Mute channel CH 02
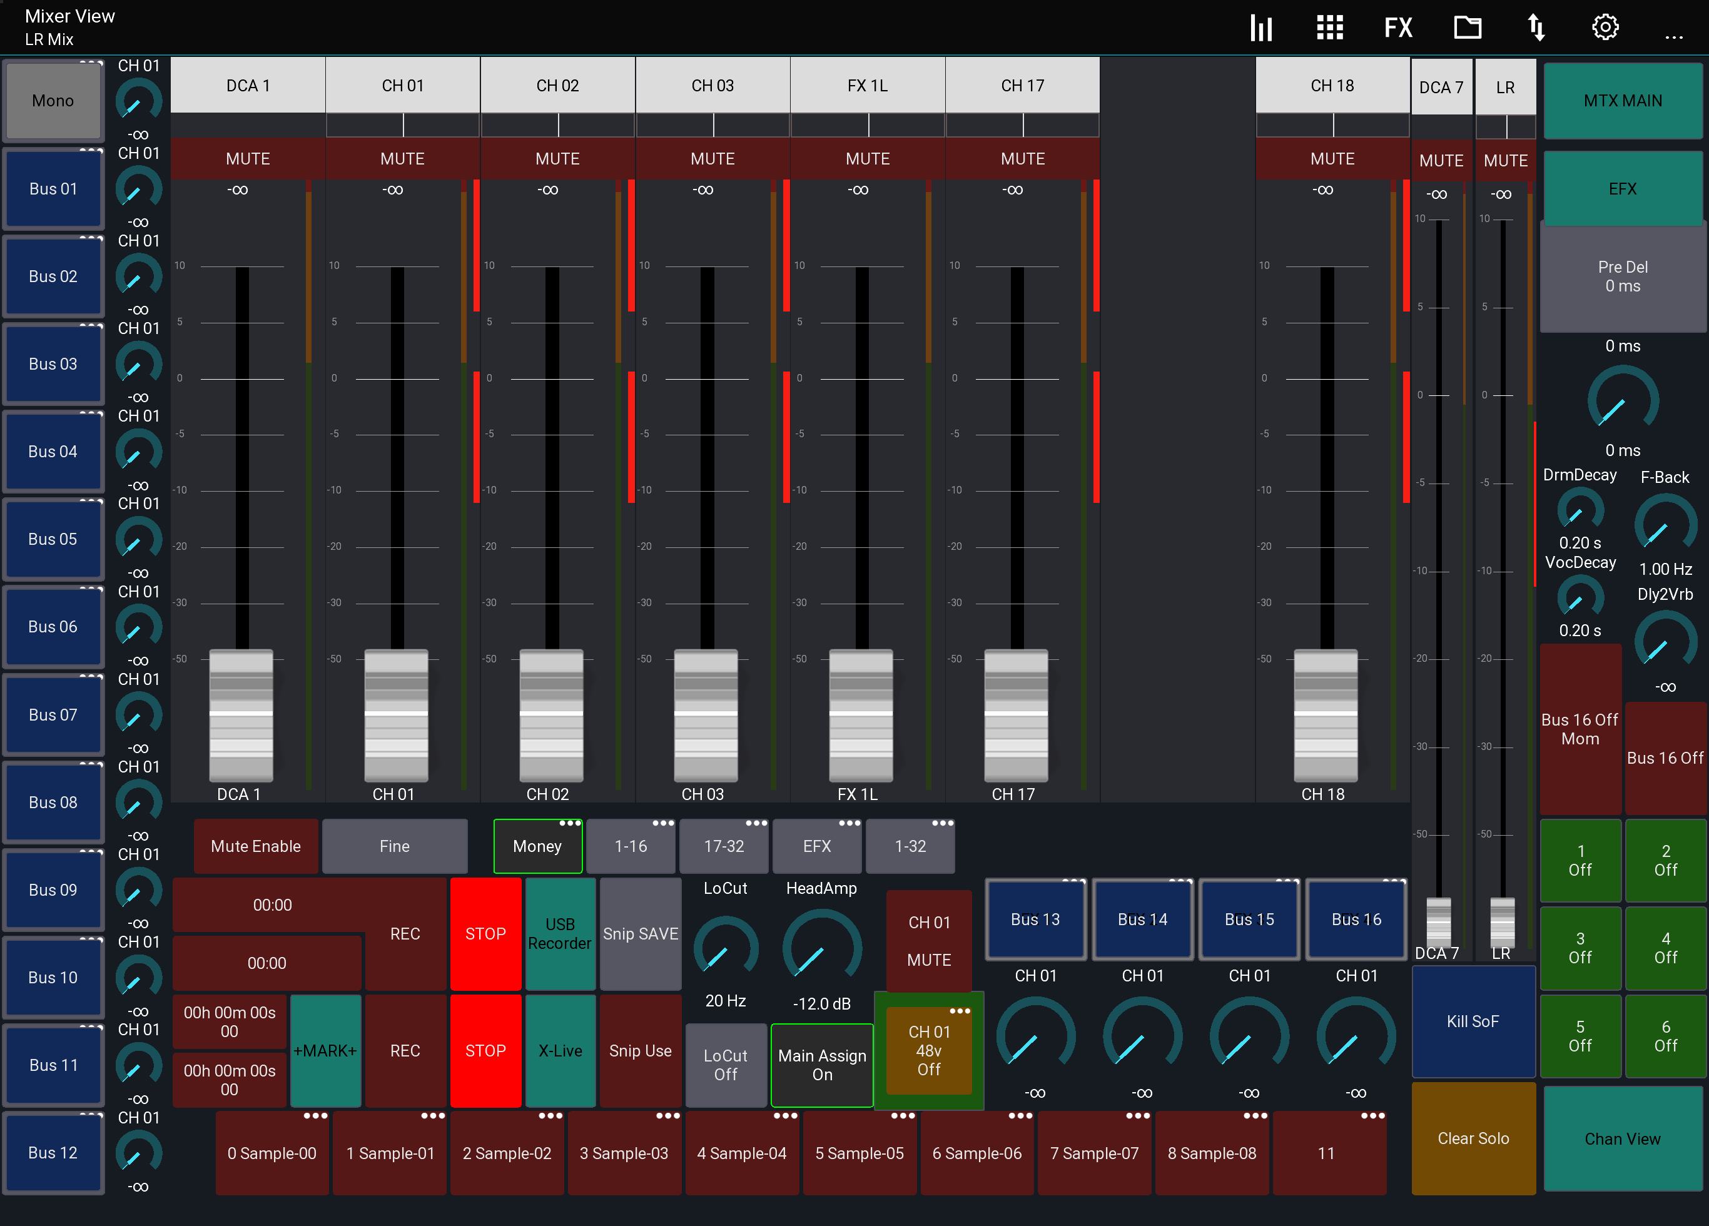 [557, 158]
